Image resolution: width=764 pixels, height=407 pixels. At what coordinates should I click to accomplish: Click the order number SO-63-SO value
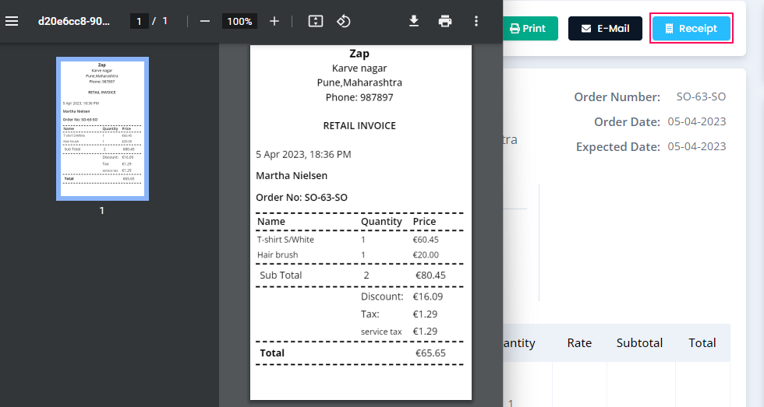701,96
